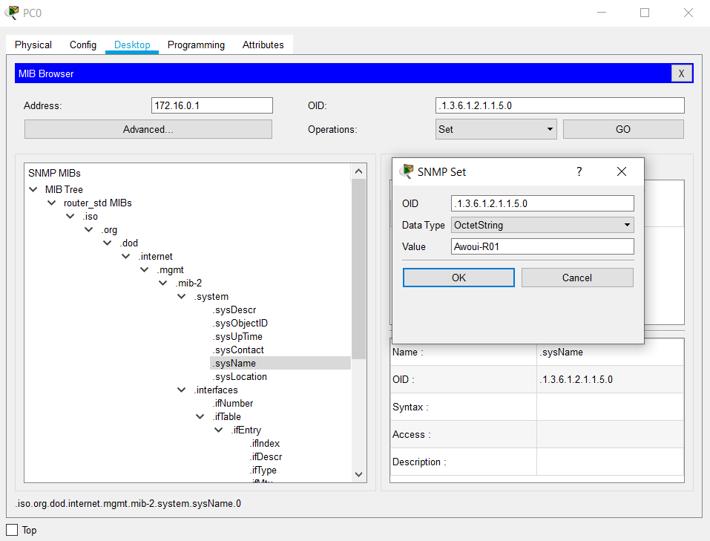The image size is (710, 541).
Task: Select .ifNumber in the tree
Action: point(233,403)
